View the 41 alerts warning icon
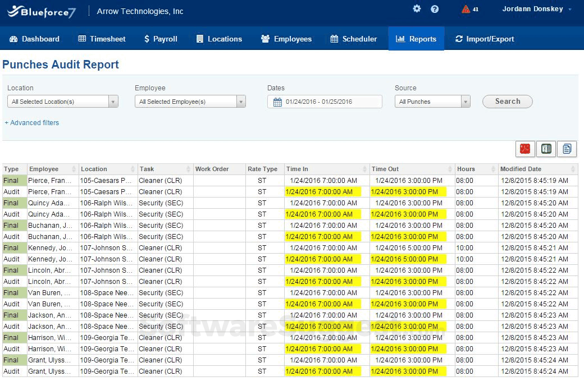584x381 pixels. 466,9
